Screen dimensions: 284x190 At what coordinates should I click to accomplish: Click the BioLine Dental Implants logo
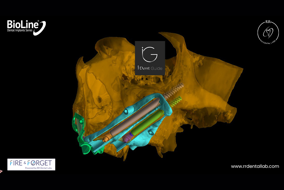[26, 27]
